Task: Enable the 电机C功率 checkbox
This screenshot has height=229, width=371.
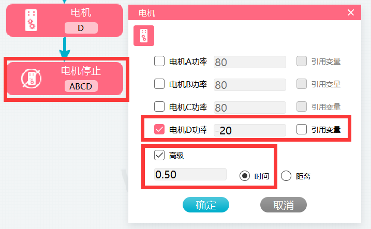Action: tap(159, 106)
